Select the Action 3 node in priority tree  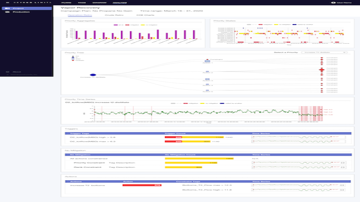pos(208,79)
